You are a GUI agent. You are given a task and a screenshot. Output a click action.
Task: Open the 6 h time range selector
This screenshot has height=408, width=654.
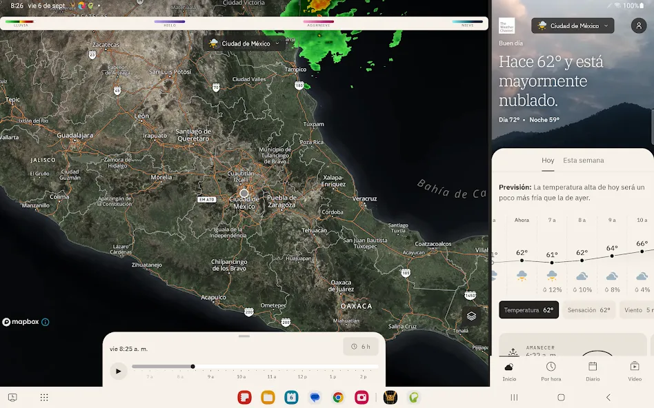tap(361, 347)
